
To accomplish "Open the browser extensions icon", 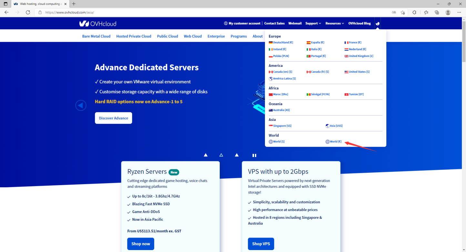I will pyautogui.click(x=414, y=12).
